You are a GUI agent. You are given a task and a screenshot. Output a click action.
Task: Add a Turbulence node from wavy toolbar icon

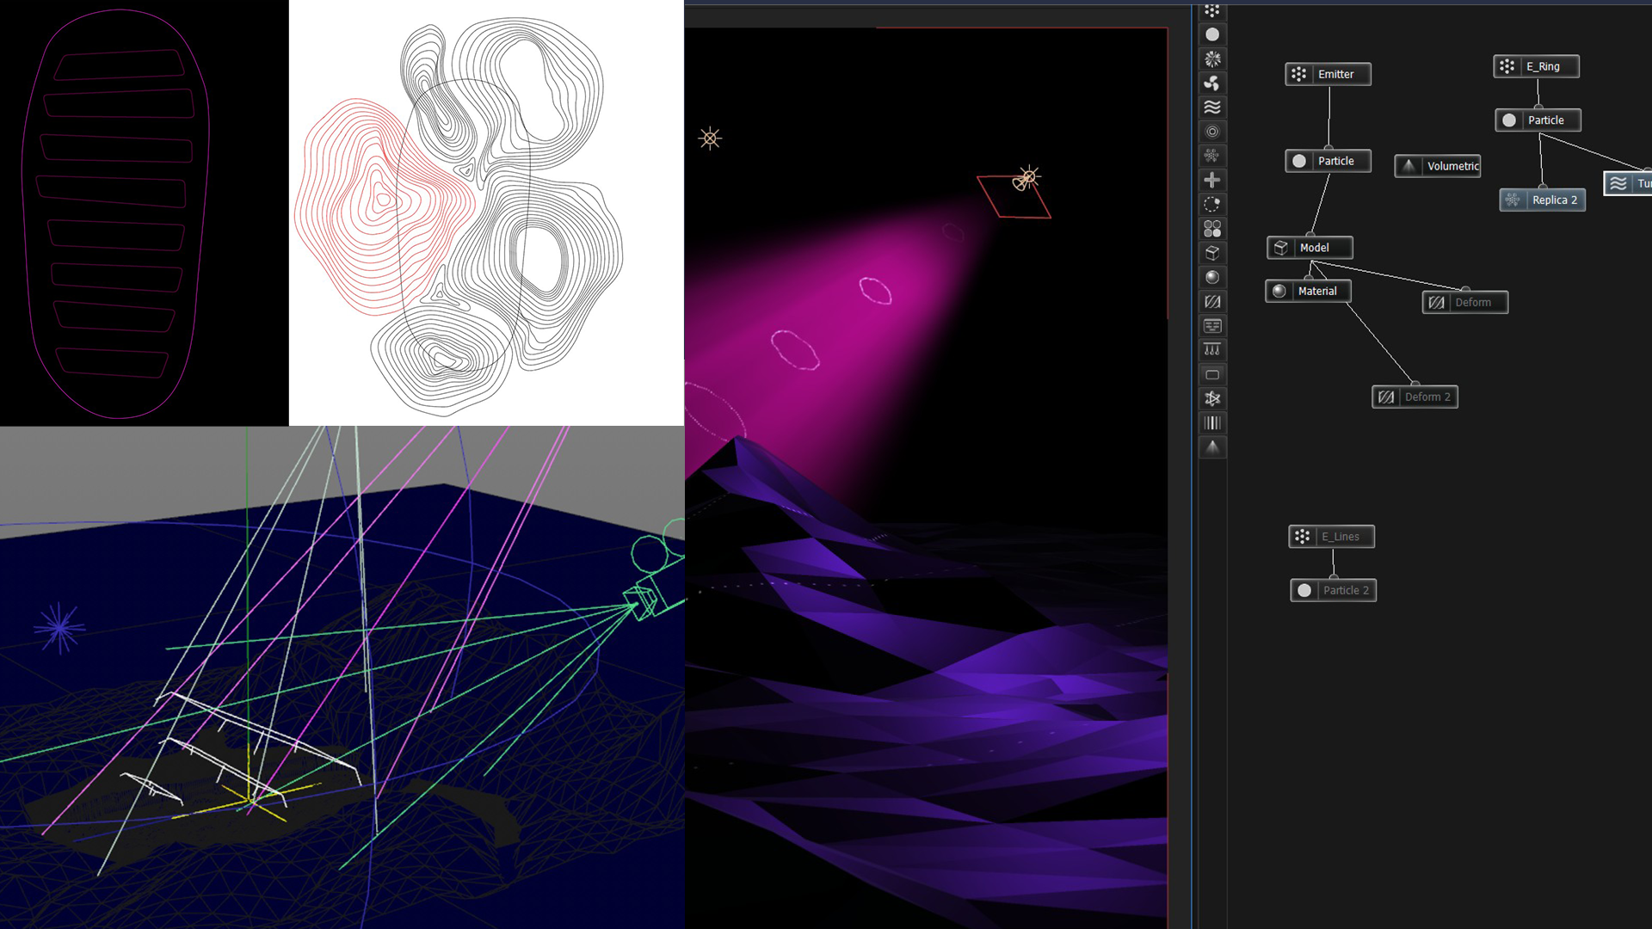pos(1212,108)
